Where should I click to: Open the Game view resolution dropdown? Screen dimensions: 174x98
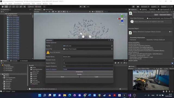tap(146, 69)
